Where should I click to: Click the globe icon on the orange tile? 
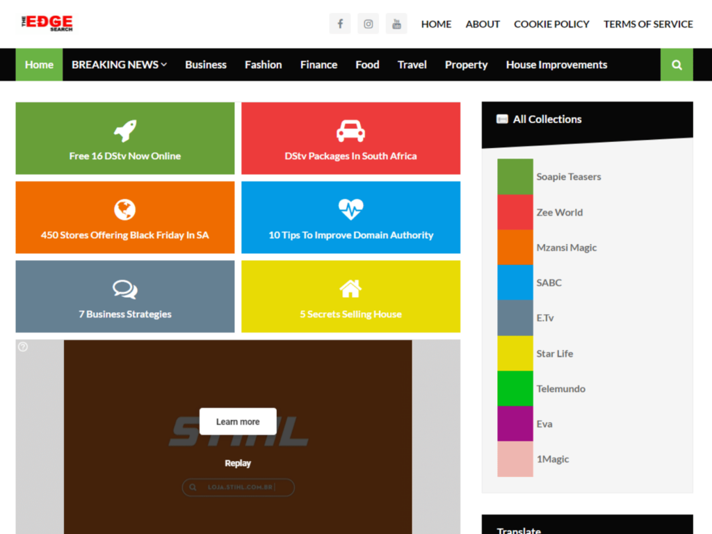(x=124, y=209)
